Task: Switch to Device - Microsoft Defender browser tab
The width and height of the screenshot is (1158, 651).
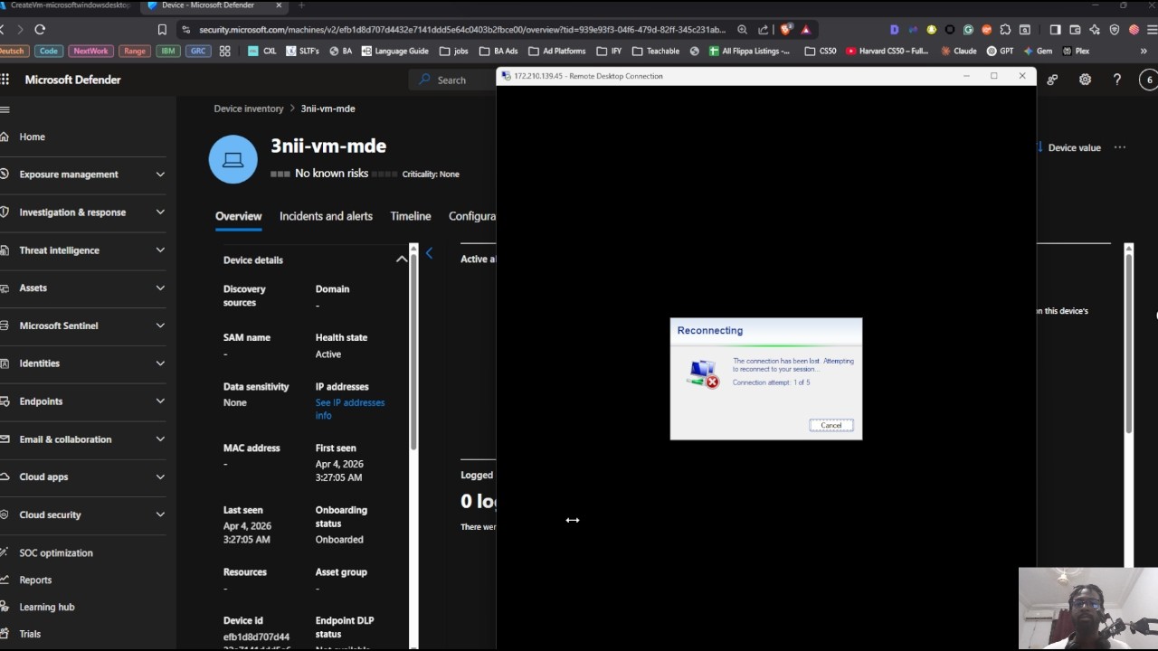Action: [x=214, y=5]
